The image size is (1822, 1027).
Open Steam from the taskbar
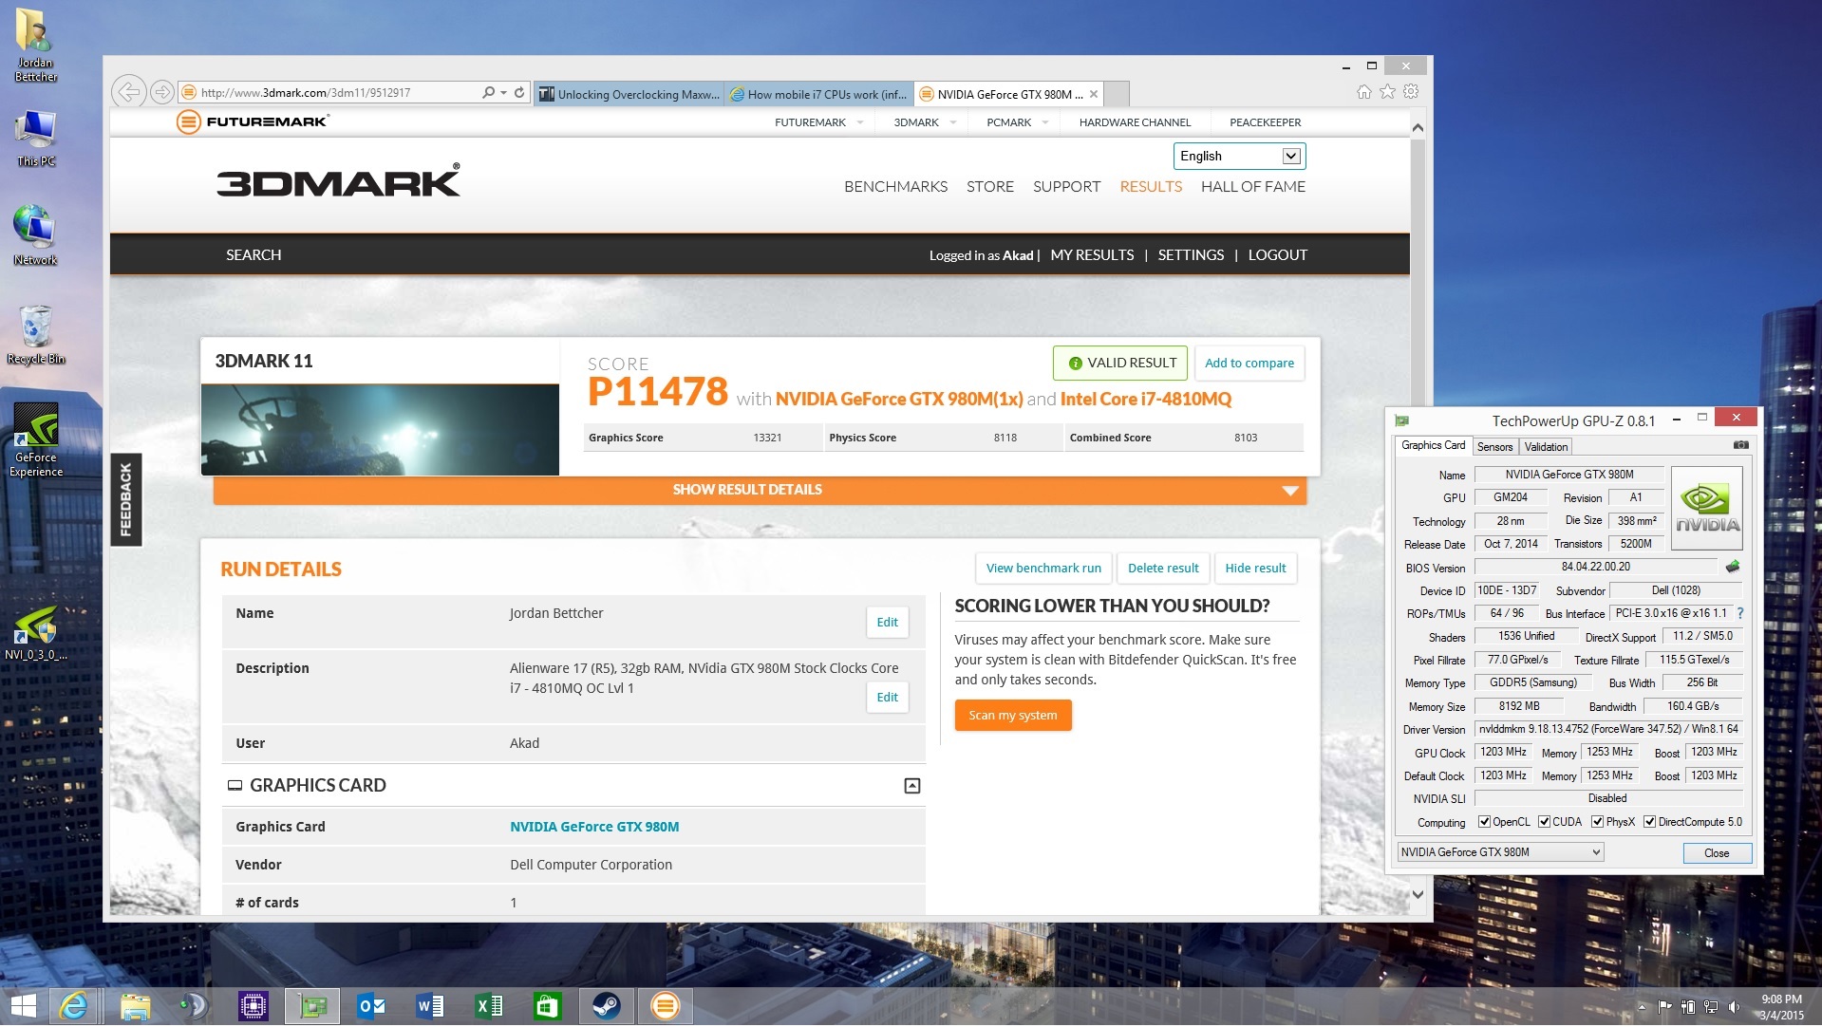[x=606, y=1006]
